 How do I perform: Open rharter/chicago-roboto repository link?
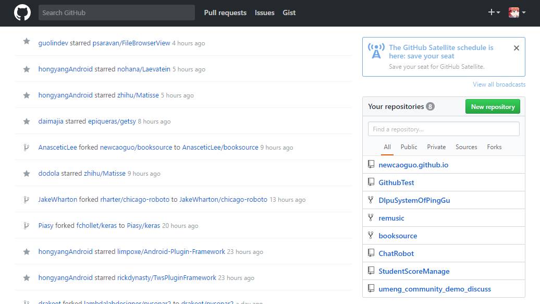[x=134, y=200]
